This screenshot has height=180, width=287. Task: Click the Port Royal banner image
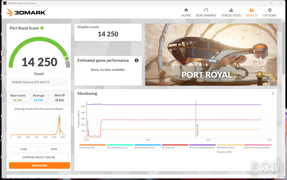click(x=211, y=54)
